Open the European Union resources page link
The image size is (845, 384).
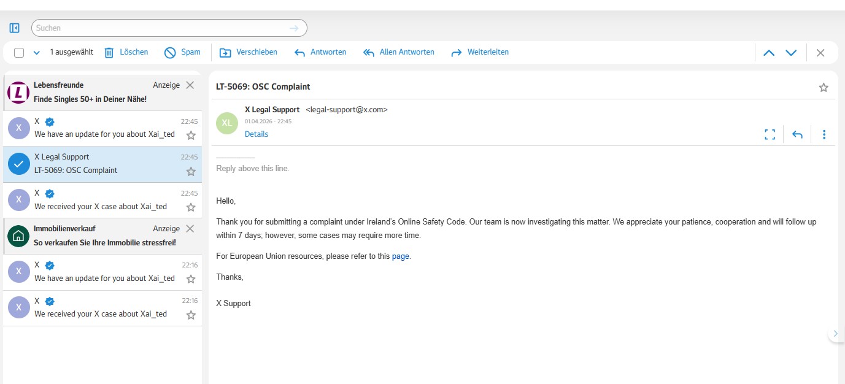coord(400,256)
